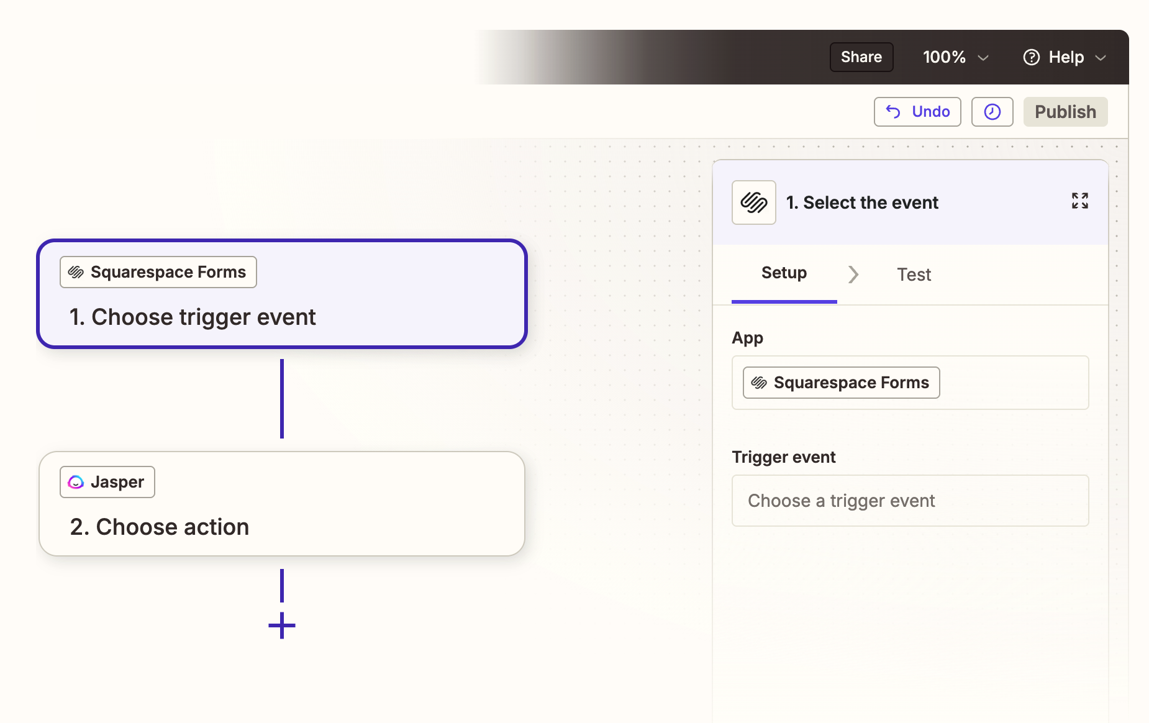Change the Squarespace Forms app selection
This screenshot has height=723, width=1149.
point(910,383)
